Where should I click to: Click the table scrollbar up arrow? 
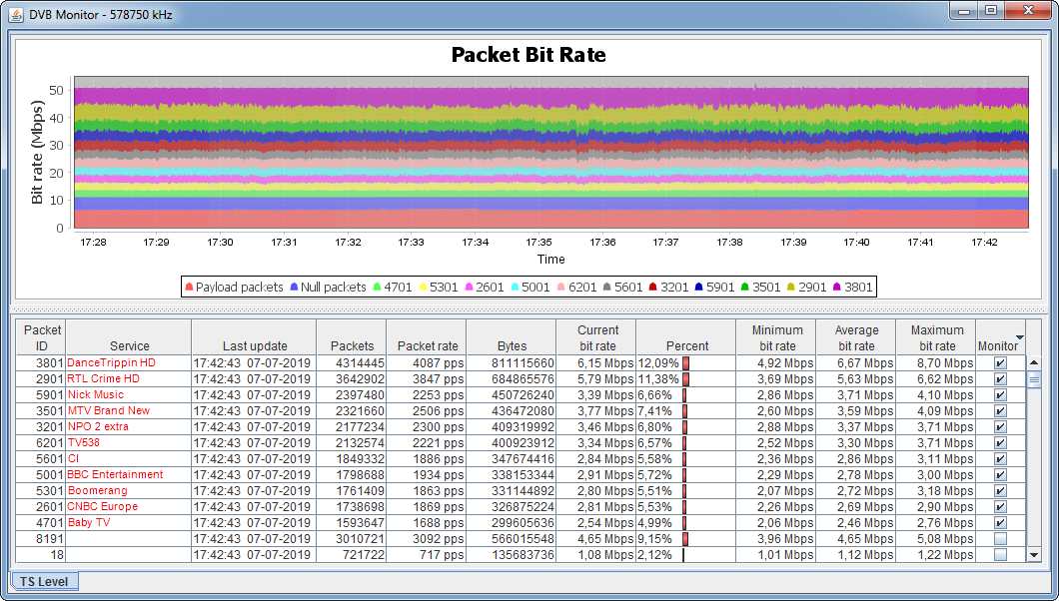[1034, 363]
